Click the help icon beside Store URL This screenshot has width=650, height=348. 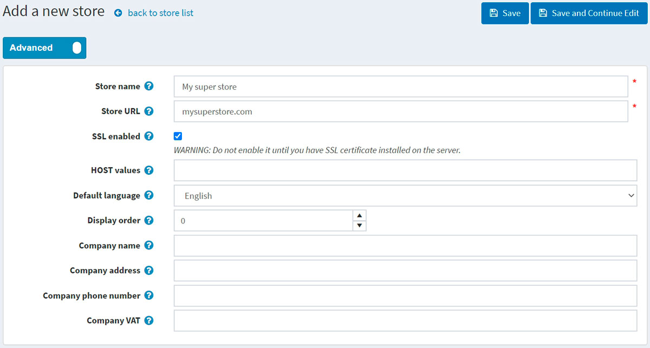pyautogui.click(x=149, y=111)
